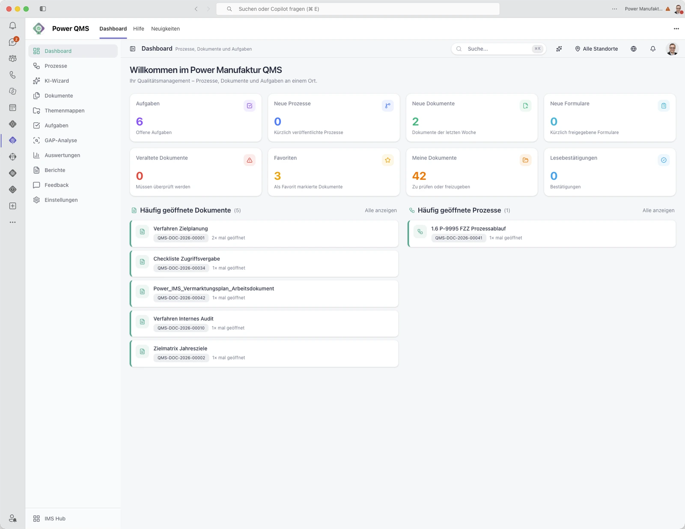Click the Teams add apps plus icon
The width and height of the screenshot is (685, 529).
pyautogui.click(x=13, y=206)
